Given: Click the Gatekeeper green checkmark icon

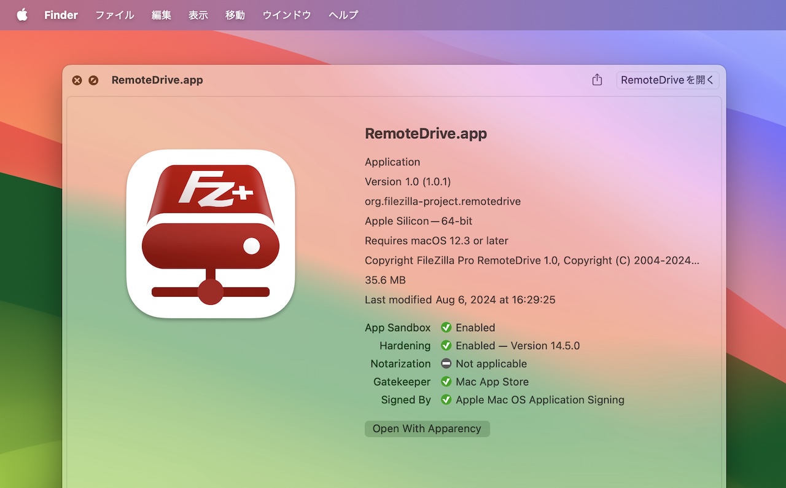Looking at the screenshot, I should point(446,382).
